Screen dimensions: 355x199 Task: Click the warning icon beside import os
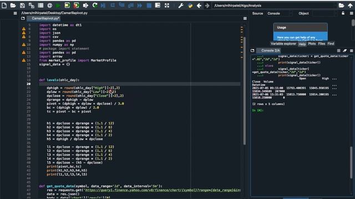[x=24, y=29]
